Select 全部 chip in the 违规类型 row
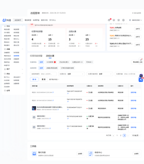Viewport: 144px width, 164px height. pos(41,68)
